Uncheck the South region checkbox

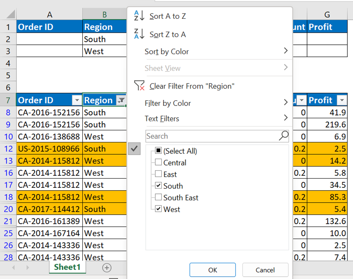[x=159, y=185]
